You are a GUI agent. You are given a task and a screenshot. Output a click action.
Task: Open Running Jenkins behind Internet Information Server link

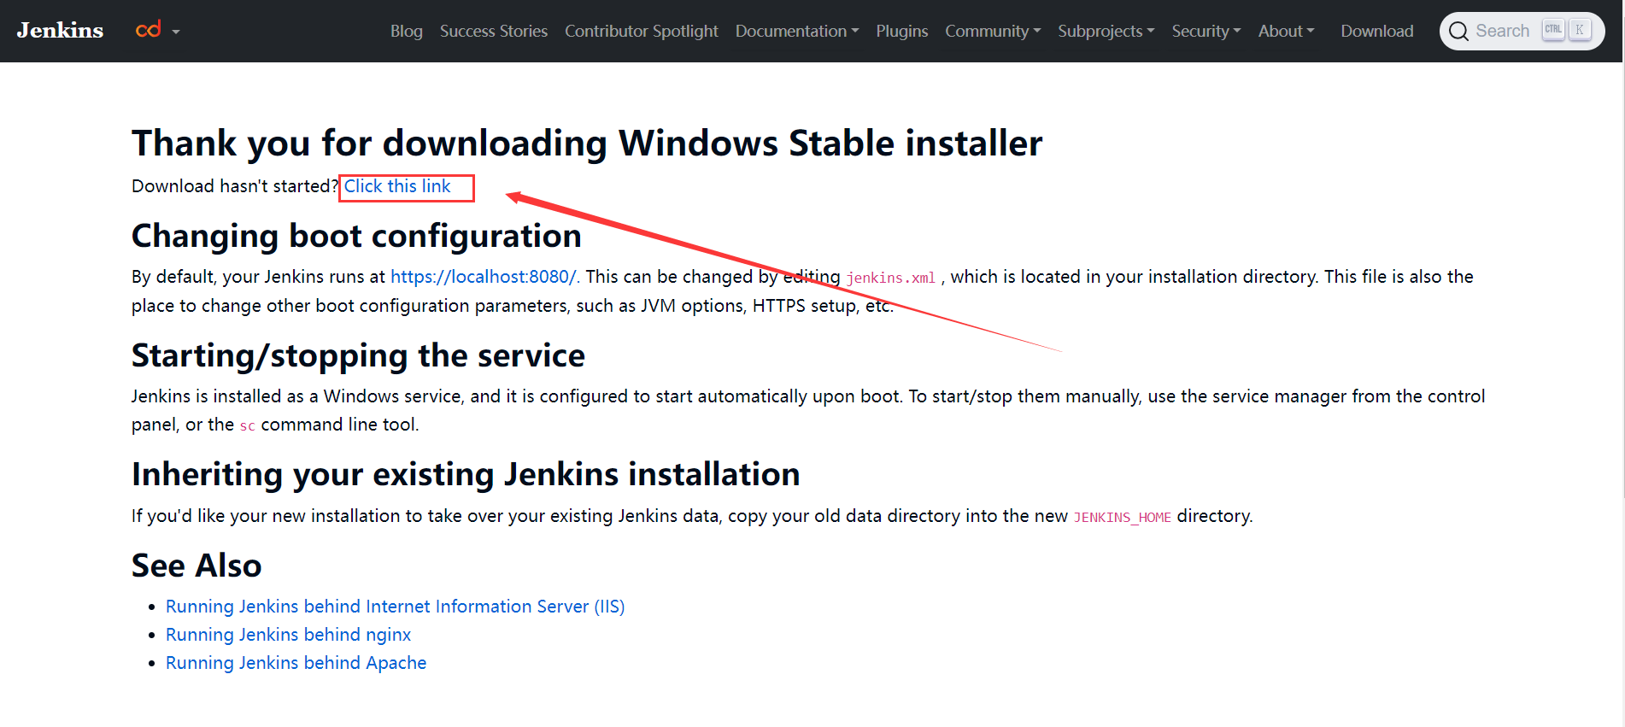pos(395,607)
